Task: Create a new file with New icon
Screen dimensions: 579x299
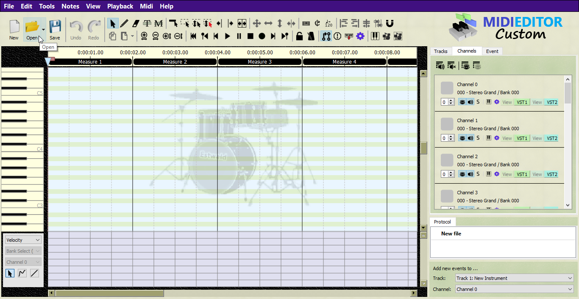Action: (14, 30)
